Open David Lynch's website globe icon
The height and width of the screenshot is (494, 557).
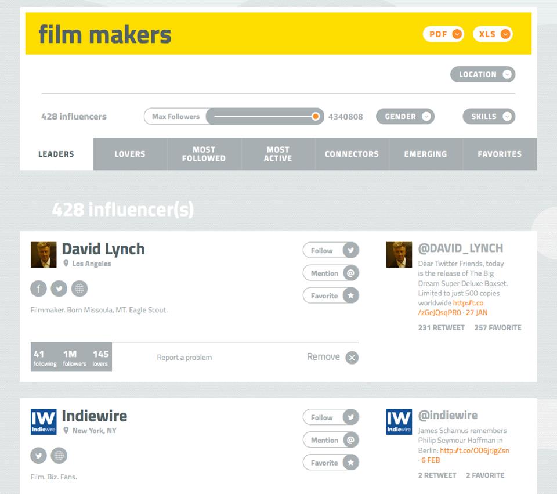tap(79, 289)
